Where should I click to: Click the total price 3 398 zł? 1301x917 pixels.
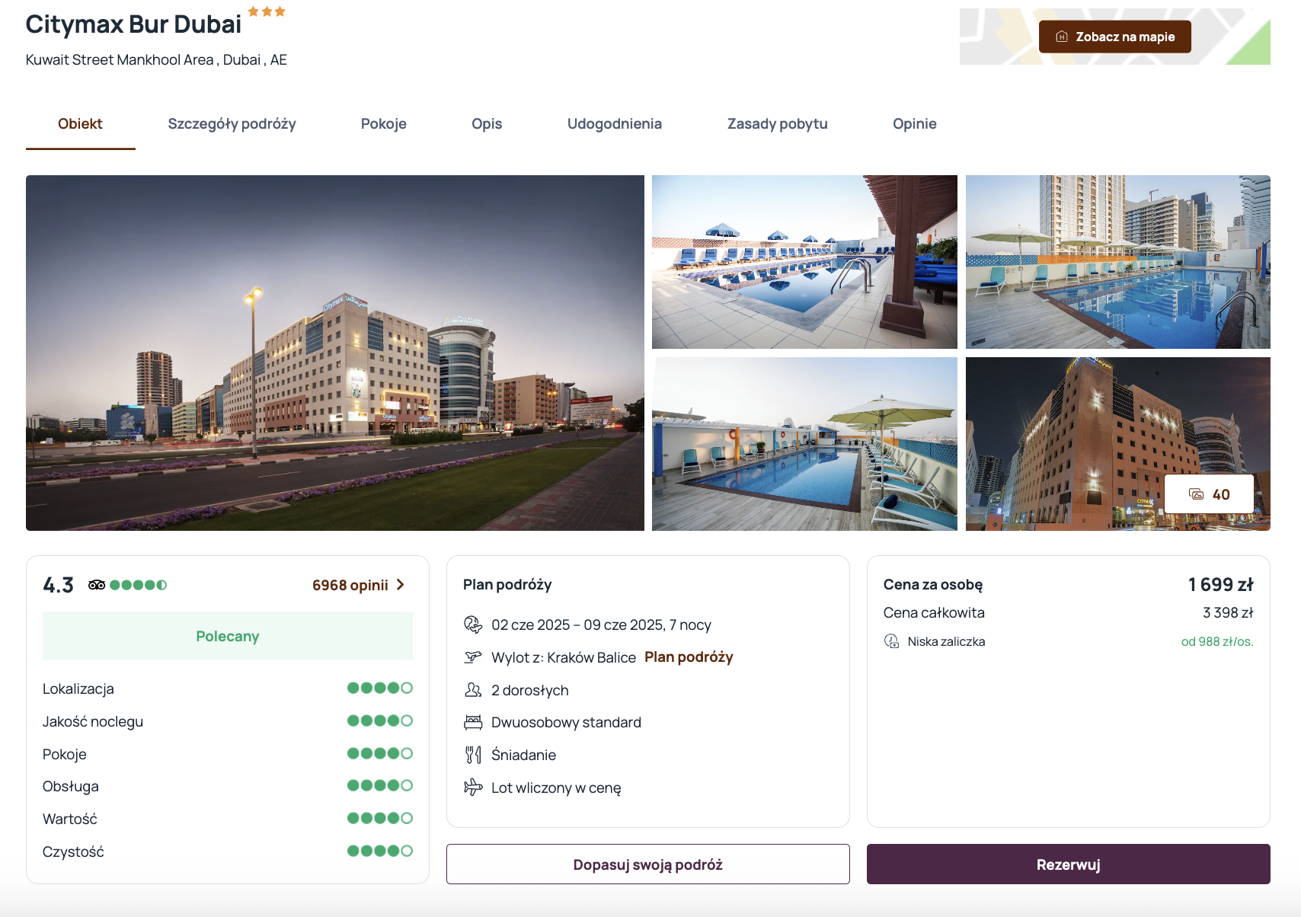pos(1228,613)
